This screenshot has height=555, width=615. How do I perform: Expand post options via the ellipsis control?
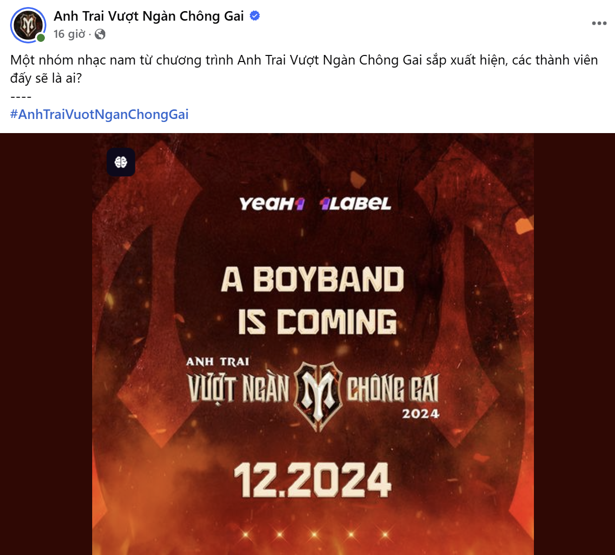coord(600,22)
